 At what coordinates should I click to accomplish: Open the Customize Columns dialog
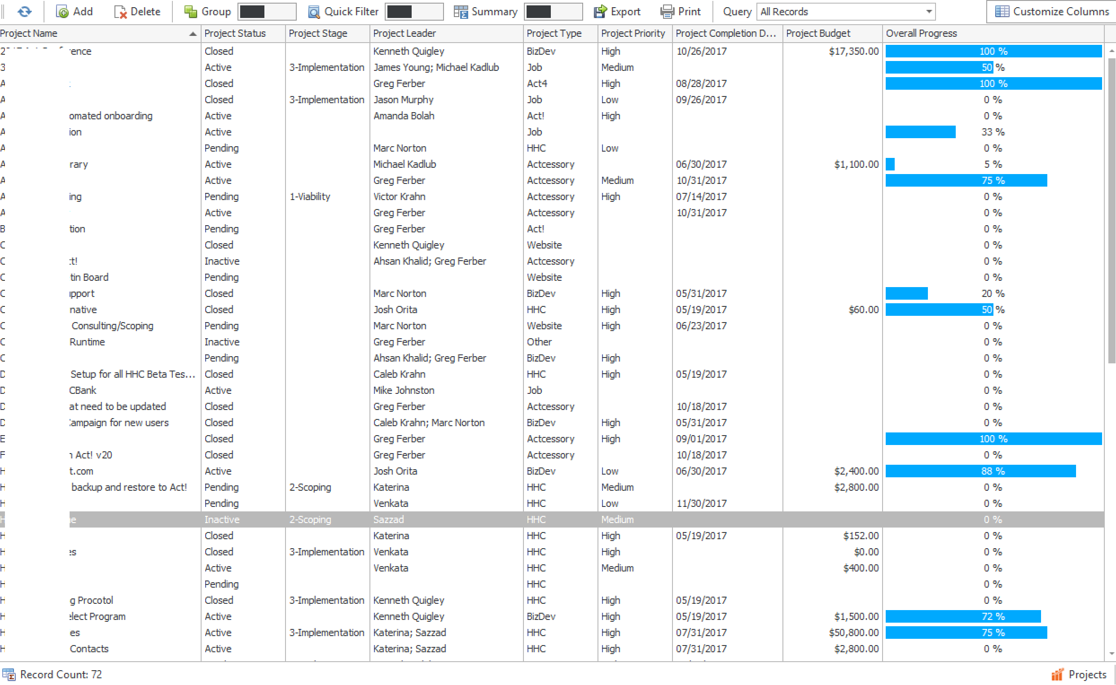[x=1052, y=12]
